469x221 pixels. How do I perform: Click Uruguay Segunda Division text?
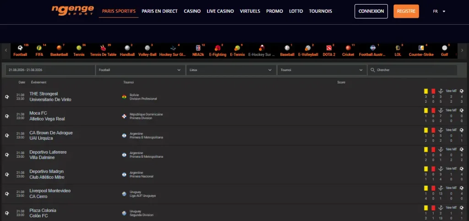141,213
